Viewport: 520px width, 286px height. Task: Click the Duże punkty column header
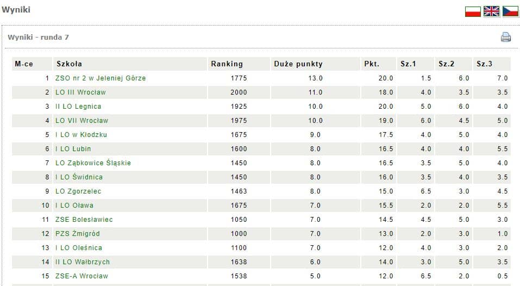coord(298,64)
